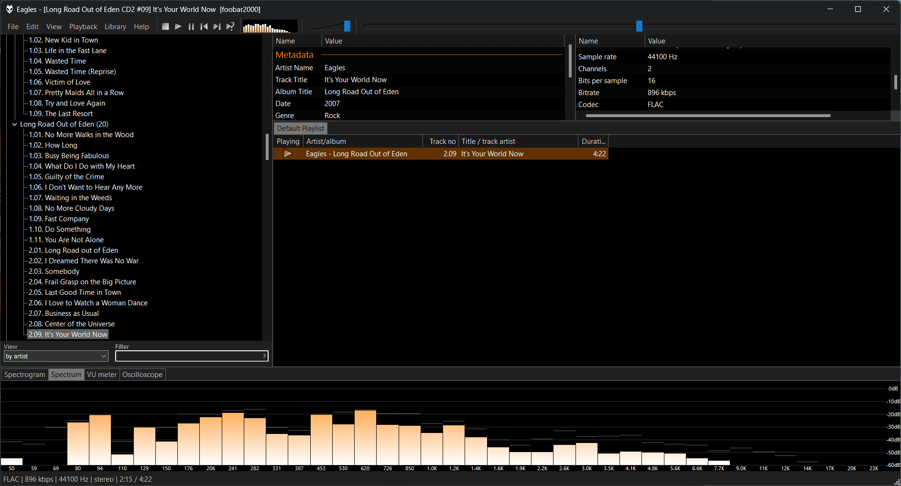Adjust the volume slider handle

point(347,26)
